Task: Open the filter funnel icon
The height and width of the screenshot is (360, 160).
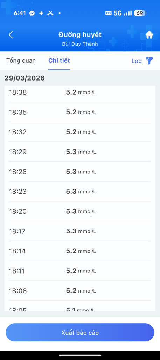Action: pos(149,61)
